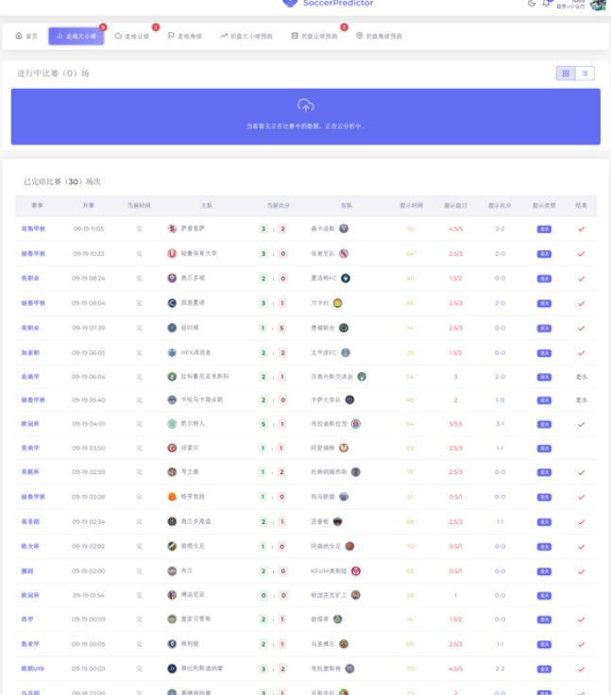Click home score 5 in 09-19 04:01 row

263,424
